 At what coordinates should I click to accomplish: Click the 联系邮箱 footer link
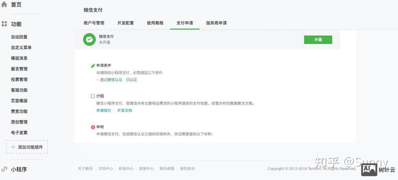pos(167,168)
